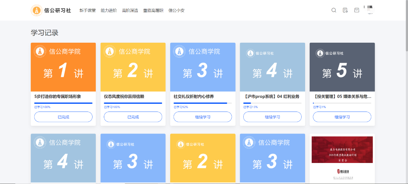
Task: Open 董监高履职 menu item
Action: pyautogui.click(x=153, y=10)
